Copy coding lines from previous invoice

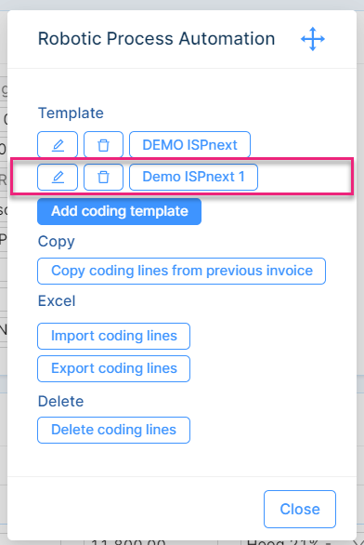coord(181,271)
